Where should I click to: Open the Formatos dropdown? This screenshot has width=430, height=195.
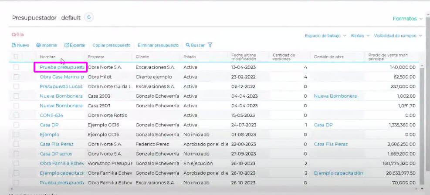(x=407, y=19)
